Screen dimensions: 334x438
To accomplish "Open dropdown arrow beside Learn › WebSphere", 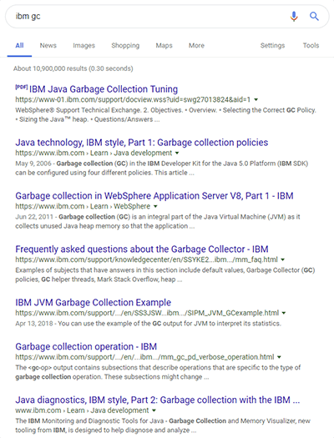I will 155,206.
